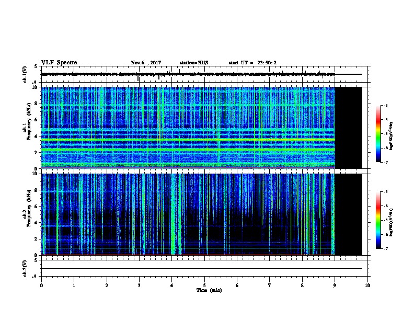Select the date text "Nov.6 , 2017"
This screenshot has height=320, width=414.
tap(146, 63)
